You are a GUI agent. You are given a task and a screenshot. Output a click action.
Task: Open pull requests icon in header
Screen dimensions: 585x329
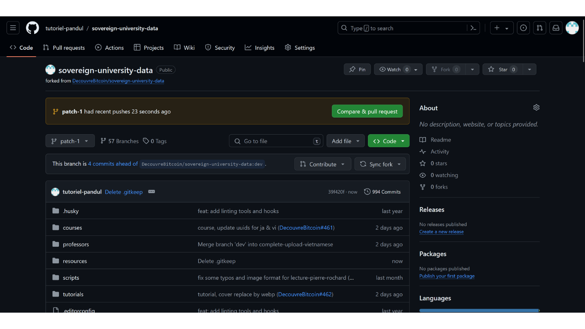pos(540,28)
